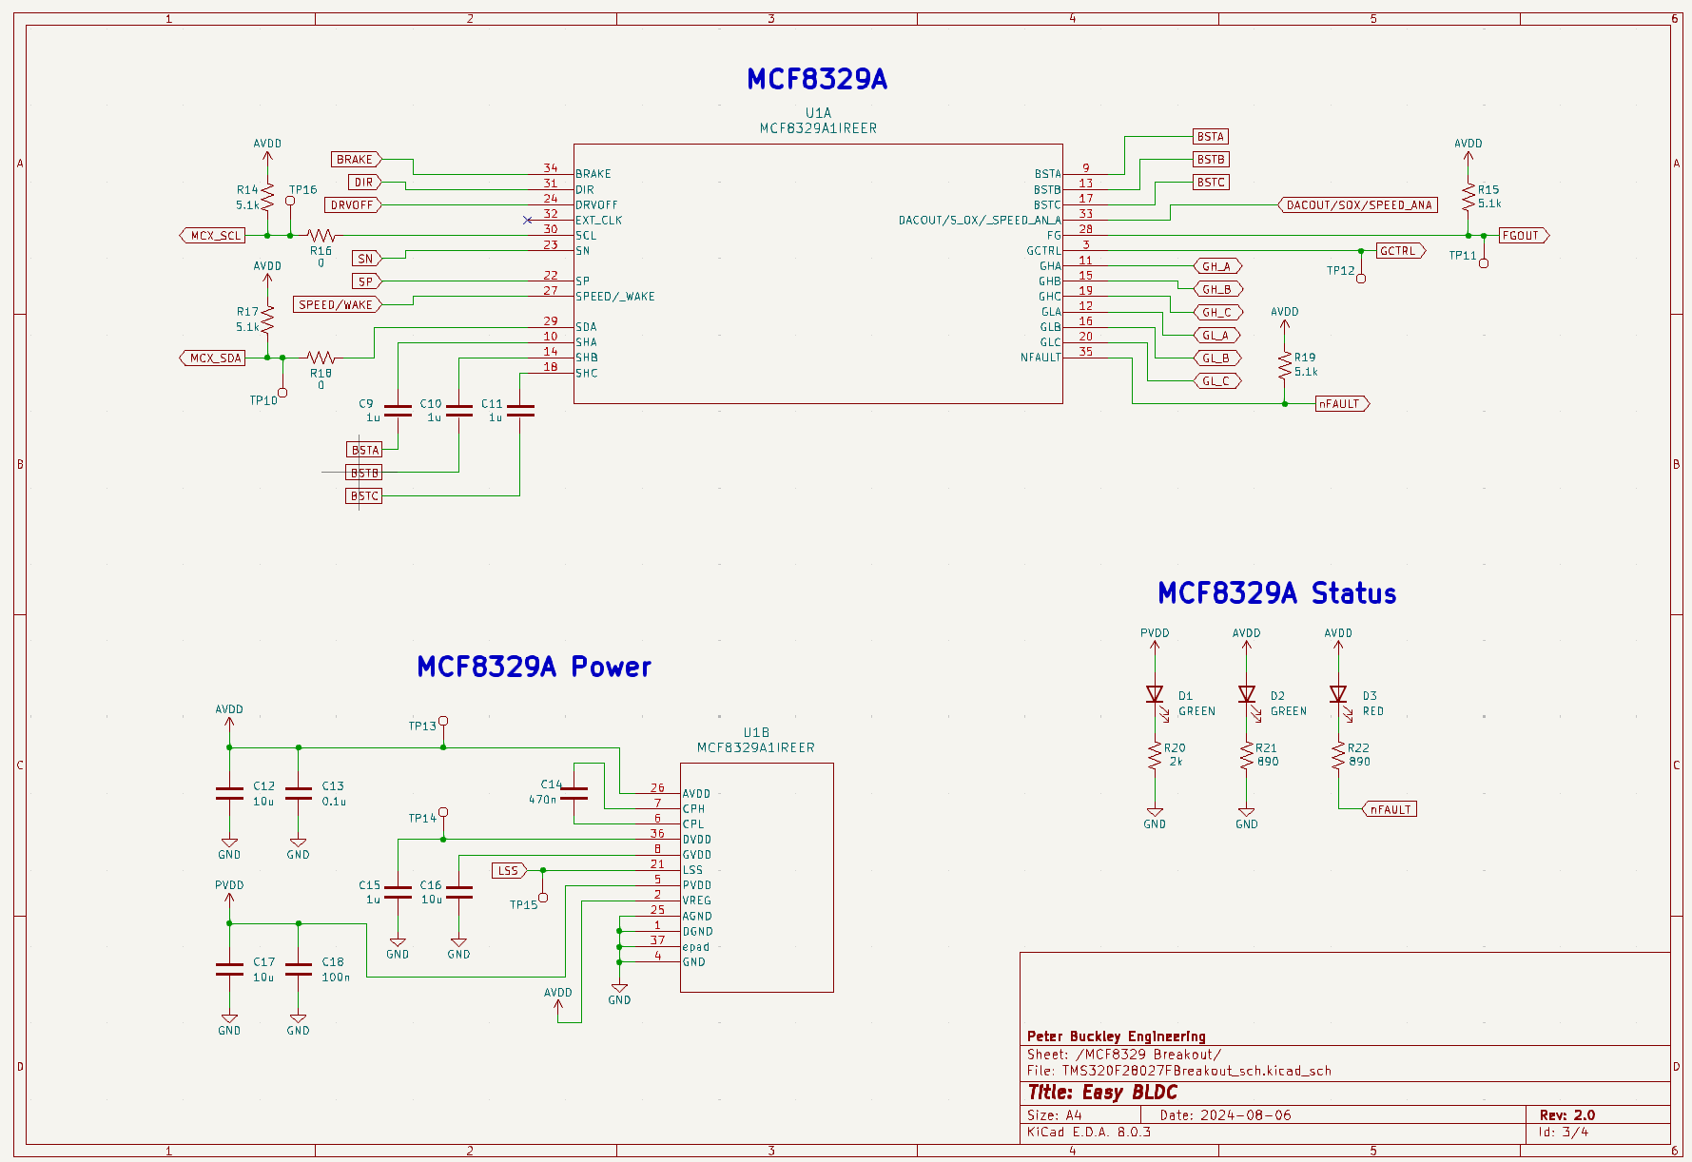This screenshot has width=1692, height=1162.
Task: Select capacitor C12 10u symbol
Action: click(x=229, y=793)
